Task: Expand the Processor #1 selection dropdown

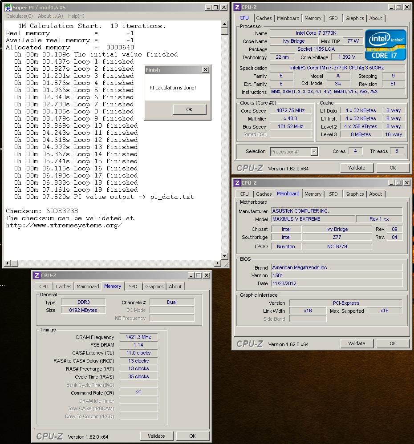Action: pos(314,152)
